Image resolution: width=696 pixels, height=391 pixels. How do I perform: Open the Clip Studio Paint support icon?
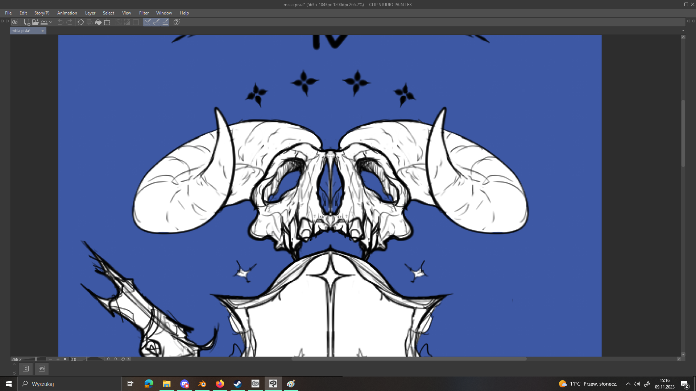[x=177, y=22]
